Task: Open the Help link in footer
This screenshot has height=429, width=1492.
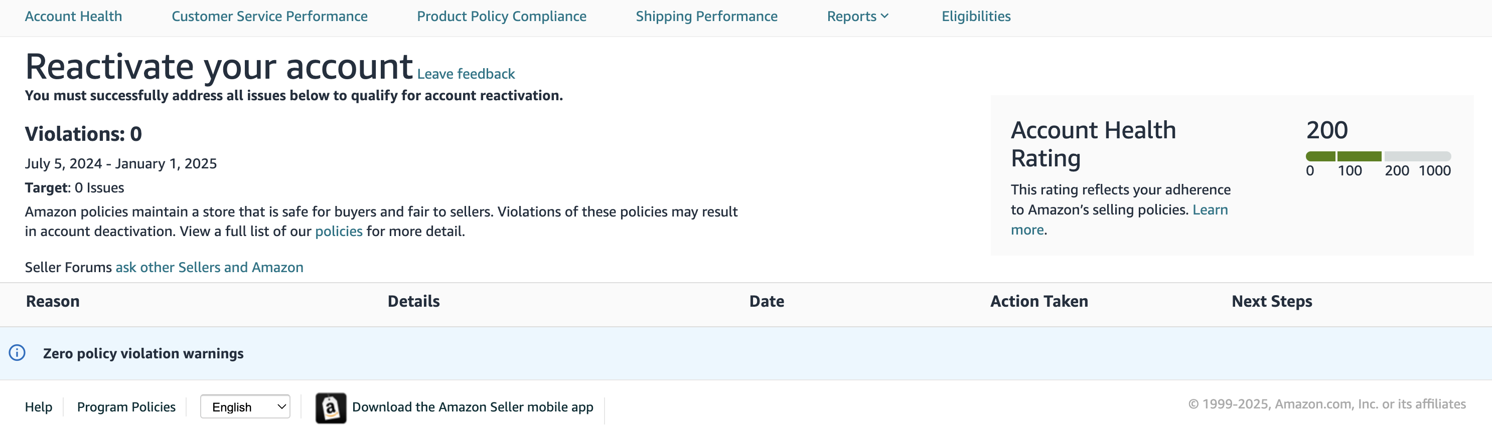Action: tap(38, 407)
